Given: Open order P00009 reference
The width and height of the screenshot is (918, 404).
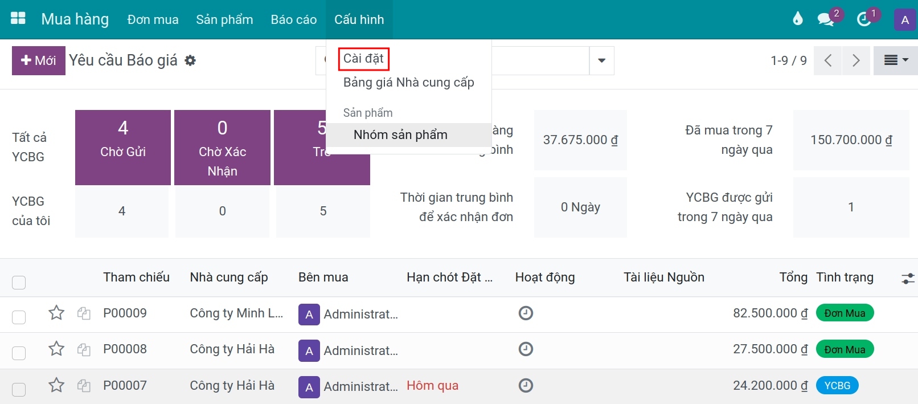Looking at the screenshot, I should click(x=125, y=313).
